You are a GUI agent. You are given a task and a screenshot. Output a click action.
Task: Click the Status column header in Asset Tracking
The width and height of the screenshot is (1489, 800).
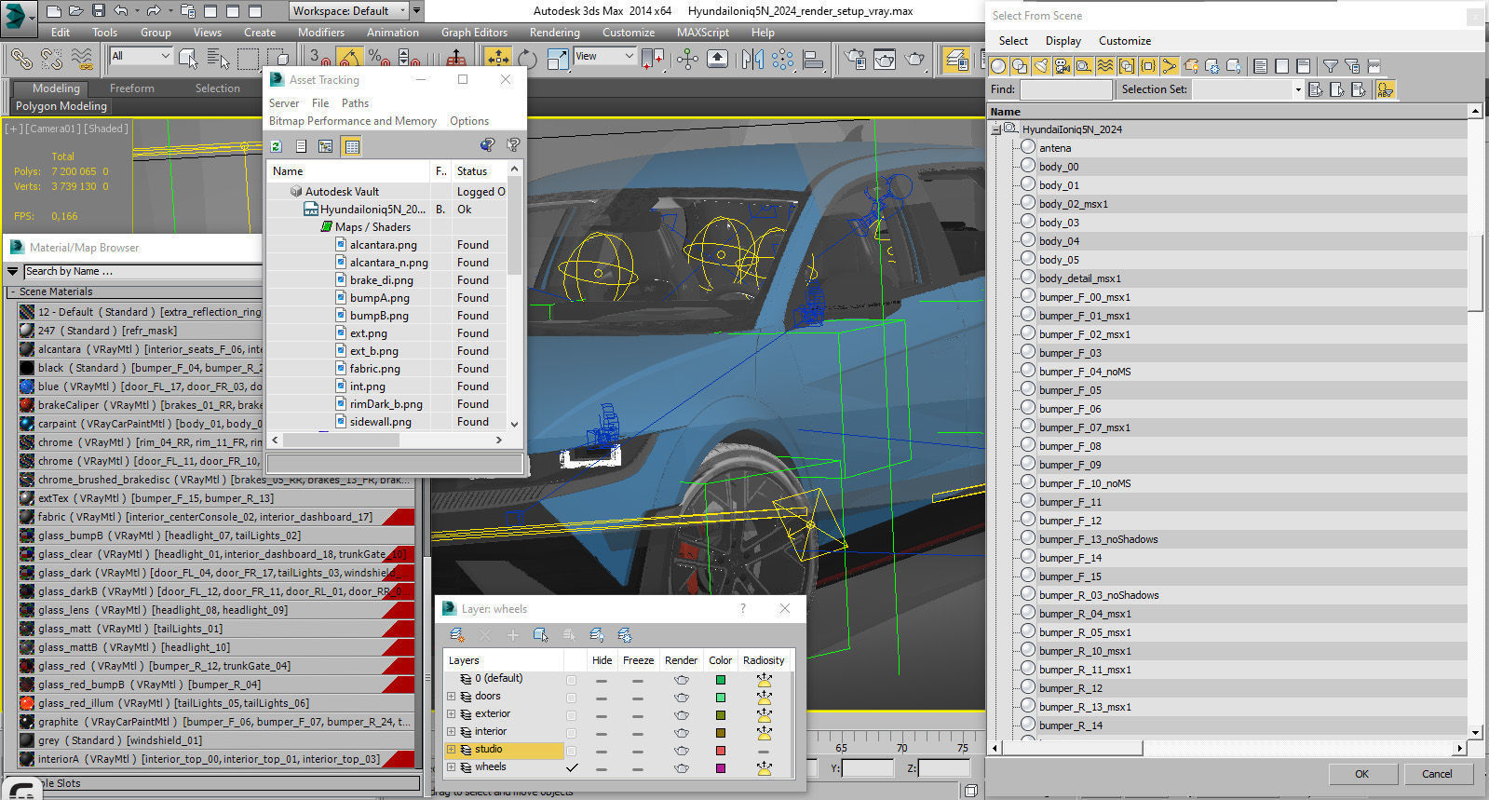(x=479, y=171)
